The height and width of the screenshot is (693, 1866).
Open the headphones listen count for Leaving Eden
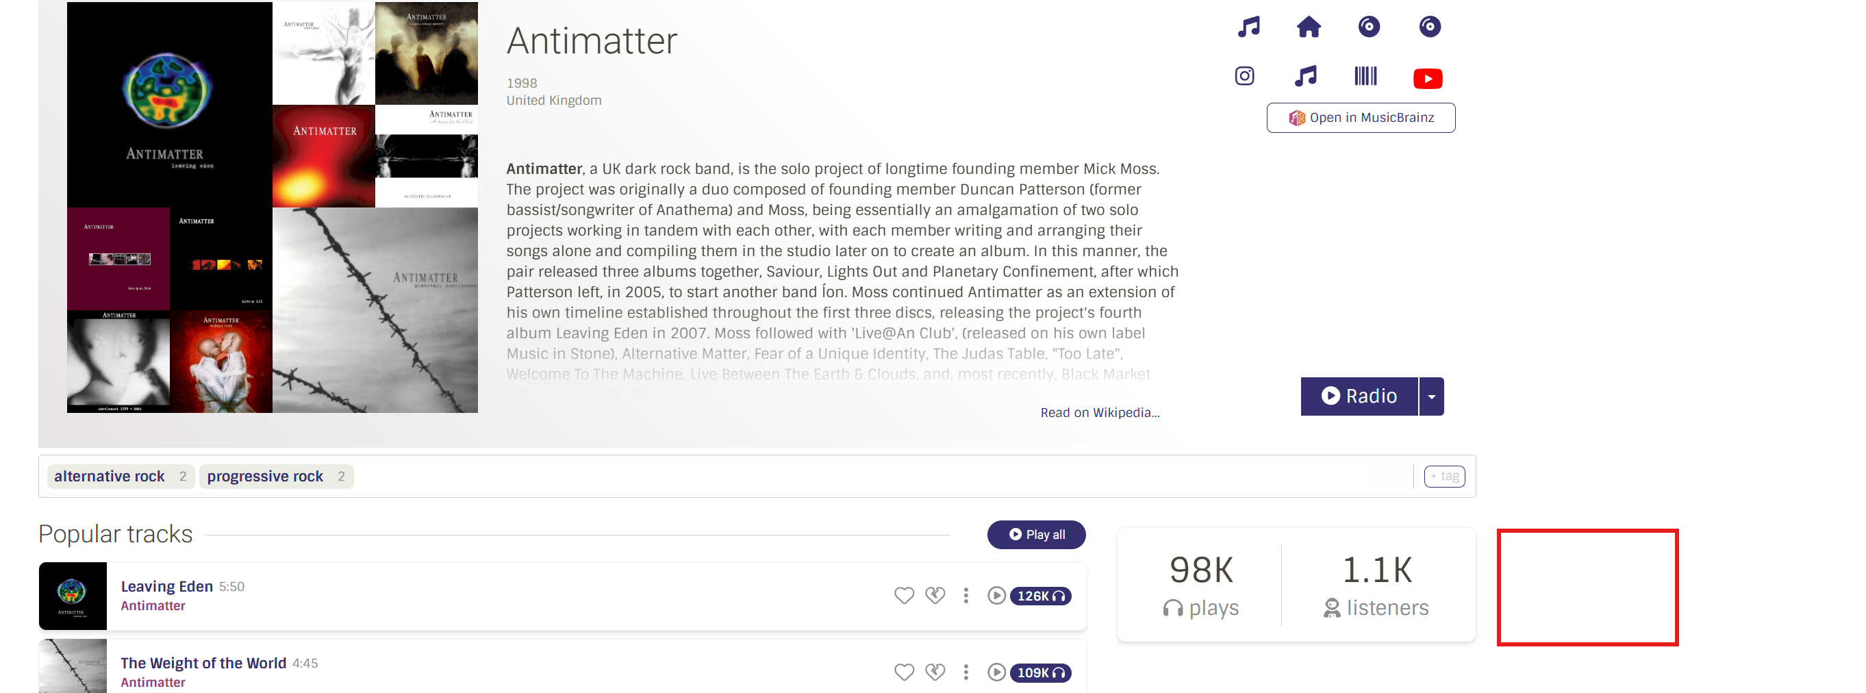(x=1040, y=595)
